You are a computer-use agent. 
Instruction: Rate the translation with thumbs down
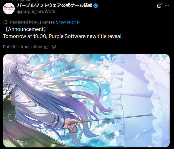click(x=54, y=47)
